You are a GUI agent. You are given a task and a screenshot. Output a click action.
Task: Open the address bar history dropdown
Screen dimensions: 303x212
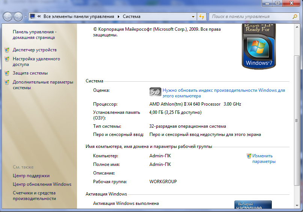(x=193, y=17)
